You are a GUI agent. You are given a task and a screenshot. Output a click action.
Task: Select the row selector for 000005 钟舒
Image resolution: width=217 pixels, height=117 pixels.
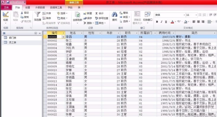pyautogui.click(x=45, y=51)
